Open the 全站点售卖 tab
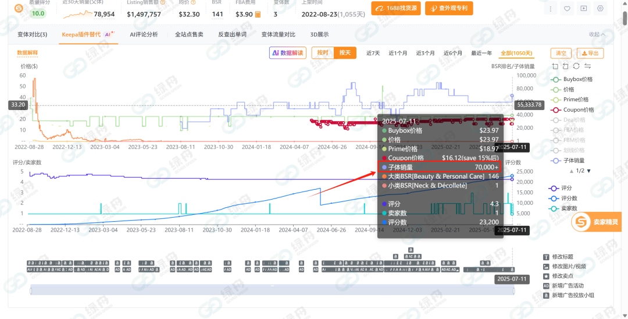Screen dimensions: 628x319 (x=189, y=34)
